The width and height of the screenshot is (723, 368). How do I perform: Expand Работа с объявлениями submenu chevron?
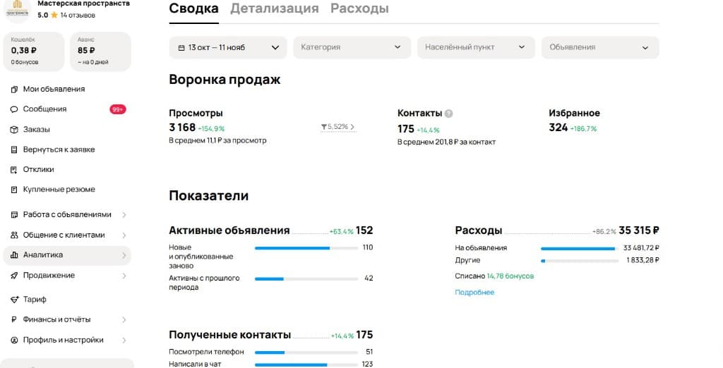tap(124, 214)
